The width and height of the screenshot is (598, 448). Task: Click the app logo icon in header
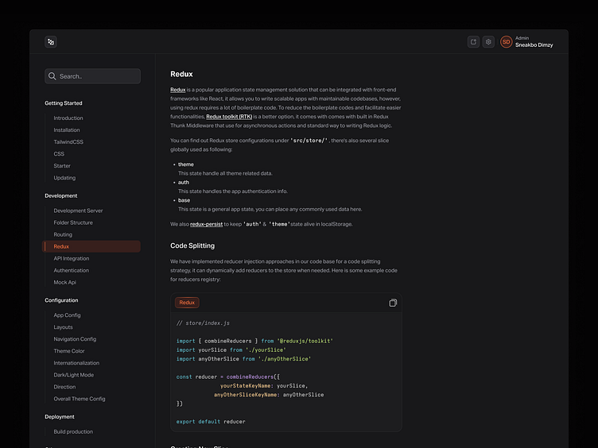click(x=51, y=42)
